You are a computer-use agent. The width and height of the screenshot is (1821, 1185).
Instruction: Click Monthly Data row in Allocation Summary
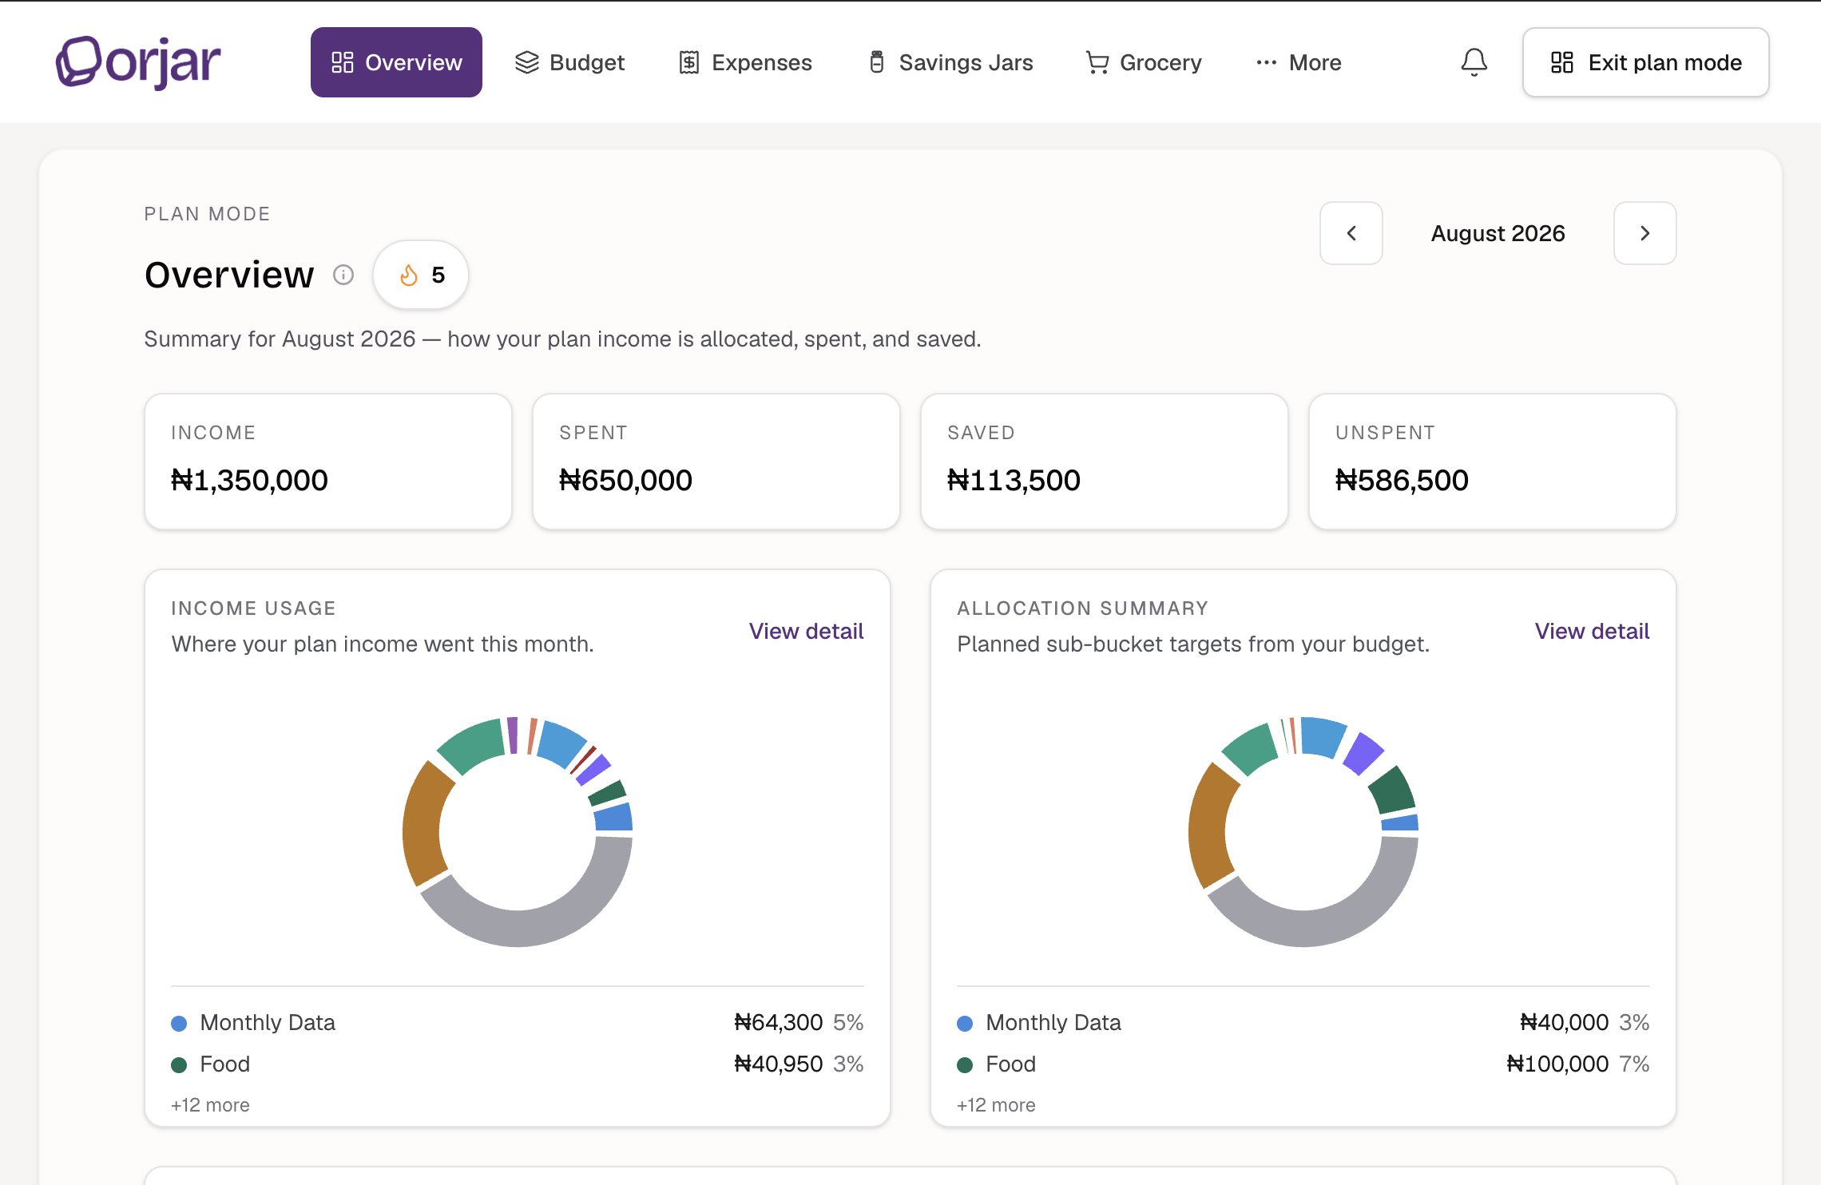[x=1303, y=1023]
